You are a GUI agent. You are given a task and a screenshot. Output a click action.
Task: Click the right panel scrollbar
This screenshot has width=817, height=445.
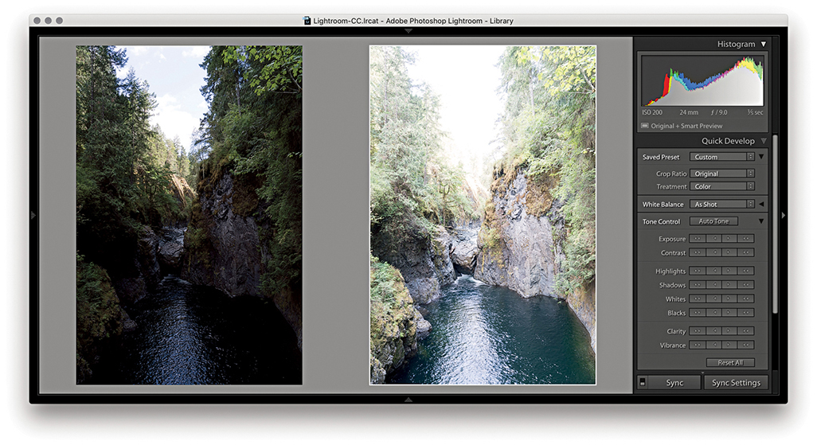coord(776,224)
